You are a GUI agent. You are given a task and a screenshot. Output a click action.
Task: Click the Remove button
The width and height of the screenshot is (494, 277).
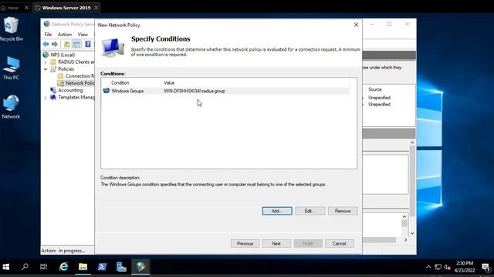click(x=343, y=211)
